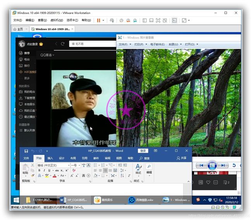Screen dimensions: 252x220
Task: Toggle italic formatting in Word
Action: pyautogui.click(x=44, y=170)
